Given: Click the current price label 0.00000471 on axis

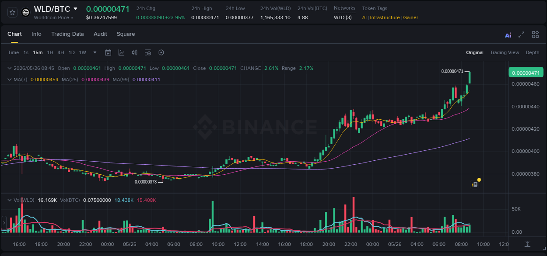Looking at the screenshot, I should pyautogui.click(x=526, y=73).
